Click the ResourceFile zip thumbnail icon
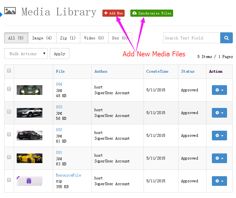 tap(30, 181)
